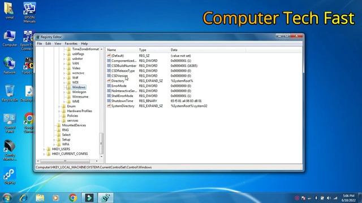362x203 pixels.
Task: Open the Computer desktop icon
Action: click(10, 39)
